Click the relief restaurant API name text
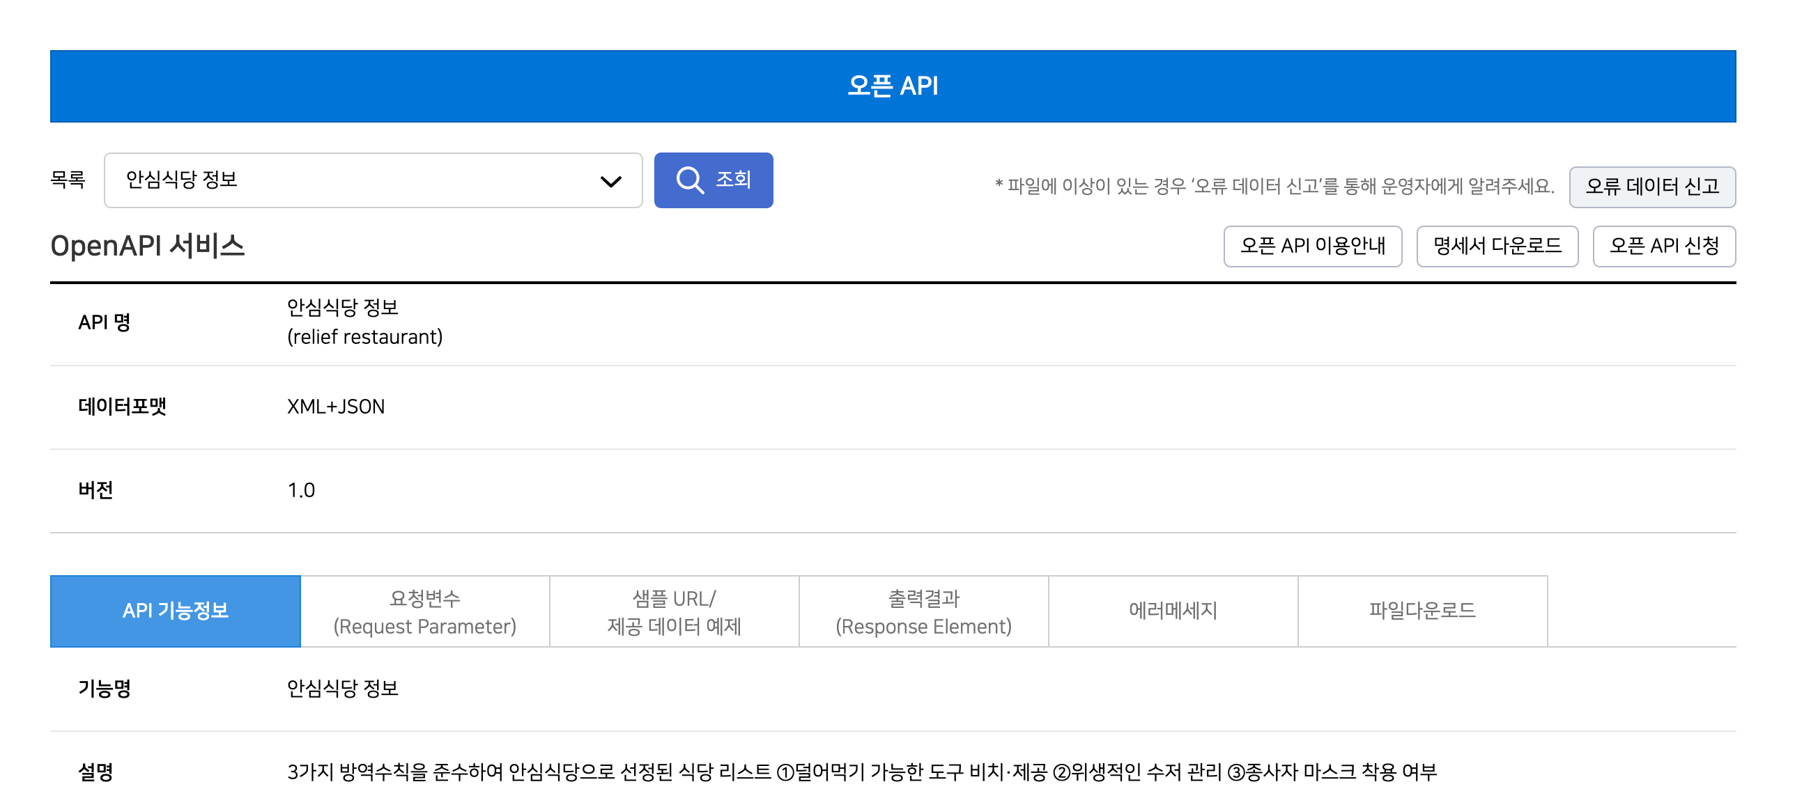Viewport: 1795px width, 798px height. point(364,337)
